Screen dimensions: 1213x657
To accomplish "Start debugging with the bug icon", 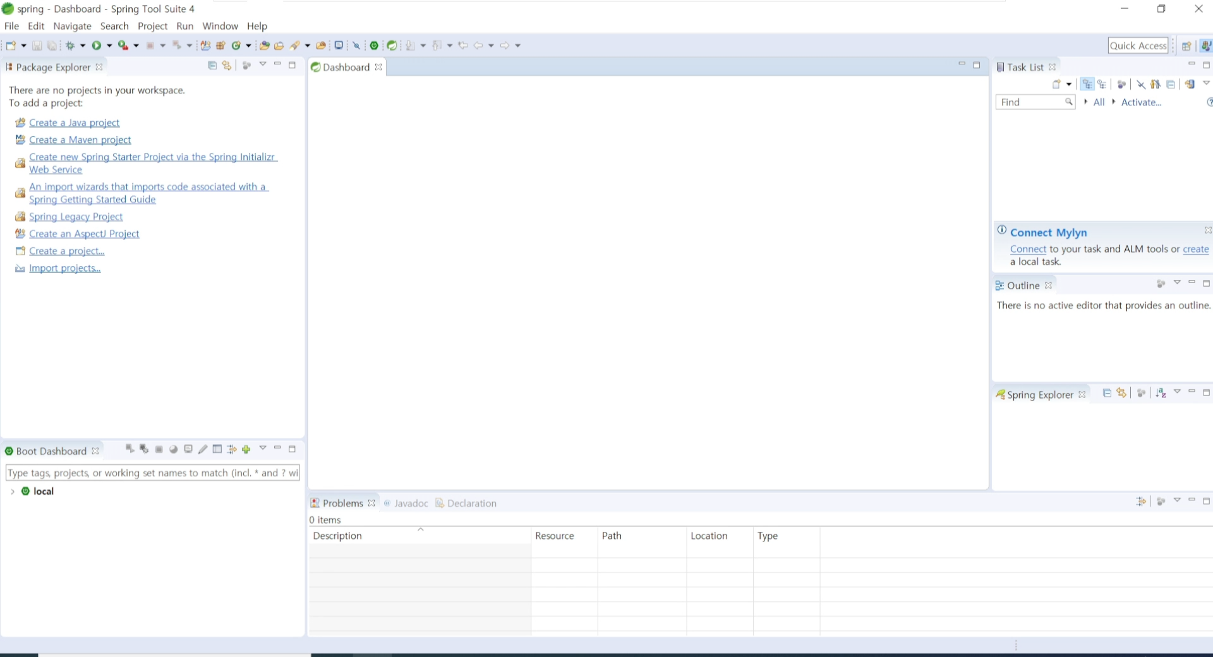I will [70, 45].
